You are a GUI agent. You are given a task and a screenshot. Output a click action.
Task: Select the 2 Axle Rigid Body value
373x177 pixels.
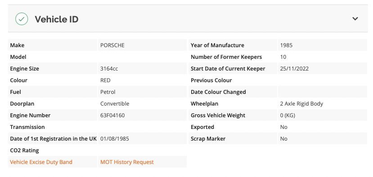301,104
